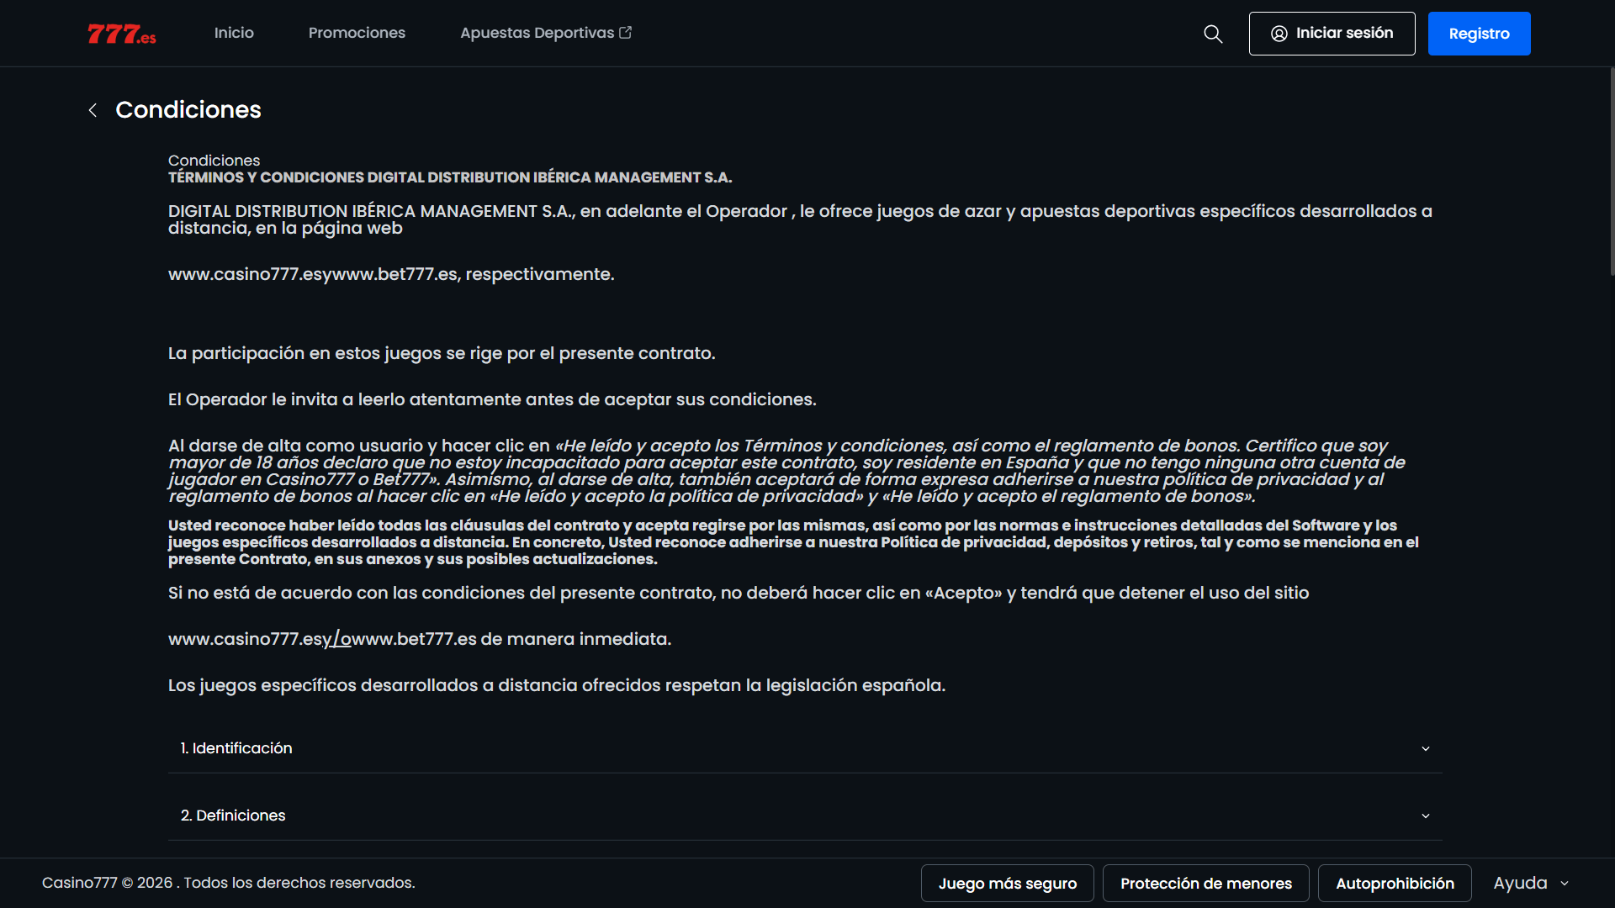This screenshot has height=908, width=1615.
Task: Expand section 1. Identificación
Action: pos(803,748)
